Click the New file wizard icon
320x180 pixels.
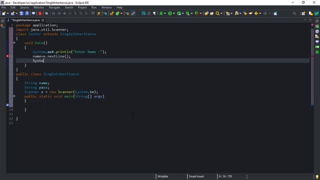tap(3, 13)
